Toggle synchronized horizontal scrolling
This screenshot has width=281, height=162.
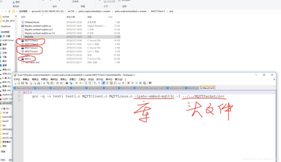90,83
